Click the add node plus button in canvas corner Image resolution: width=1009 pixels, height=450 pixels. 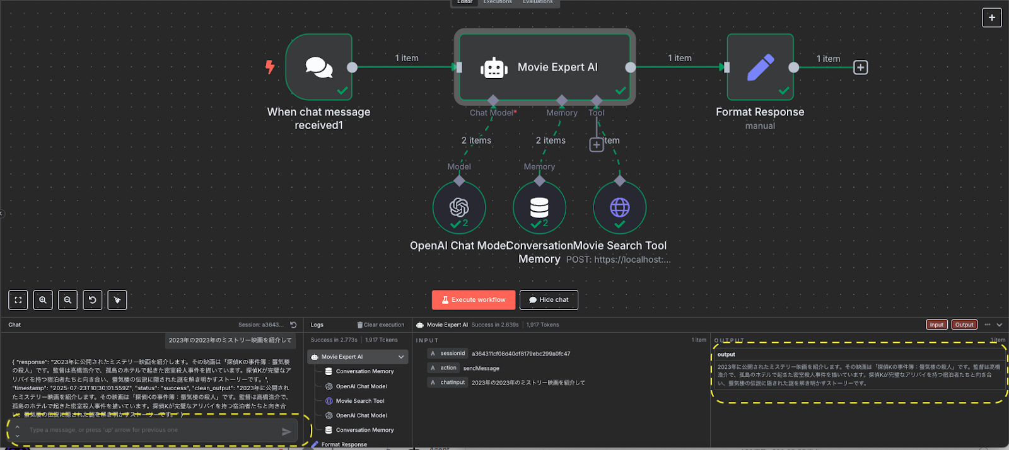992,18
